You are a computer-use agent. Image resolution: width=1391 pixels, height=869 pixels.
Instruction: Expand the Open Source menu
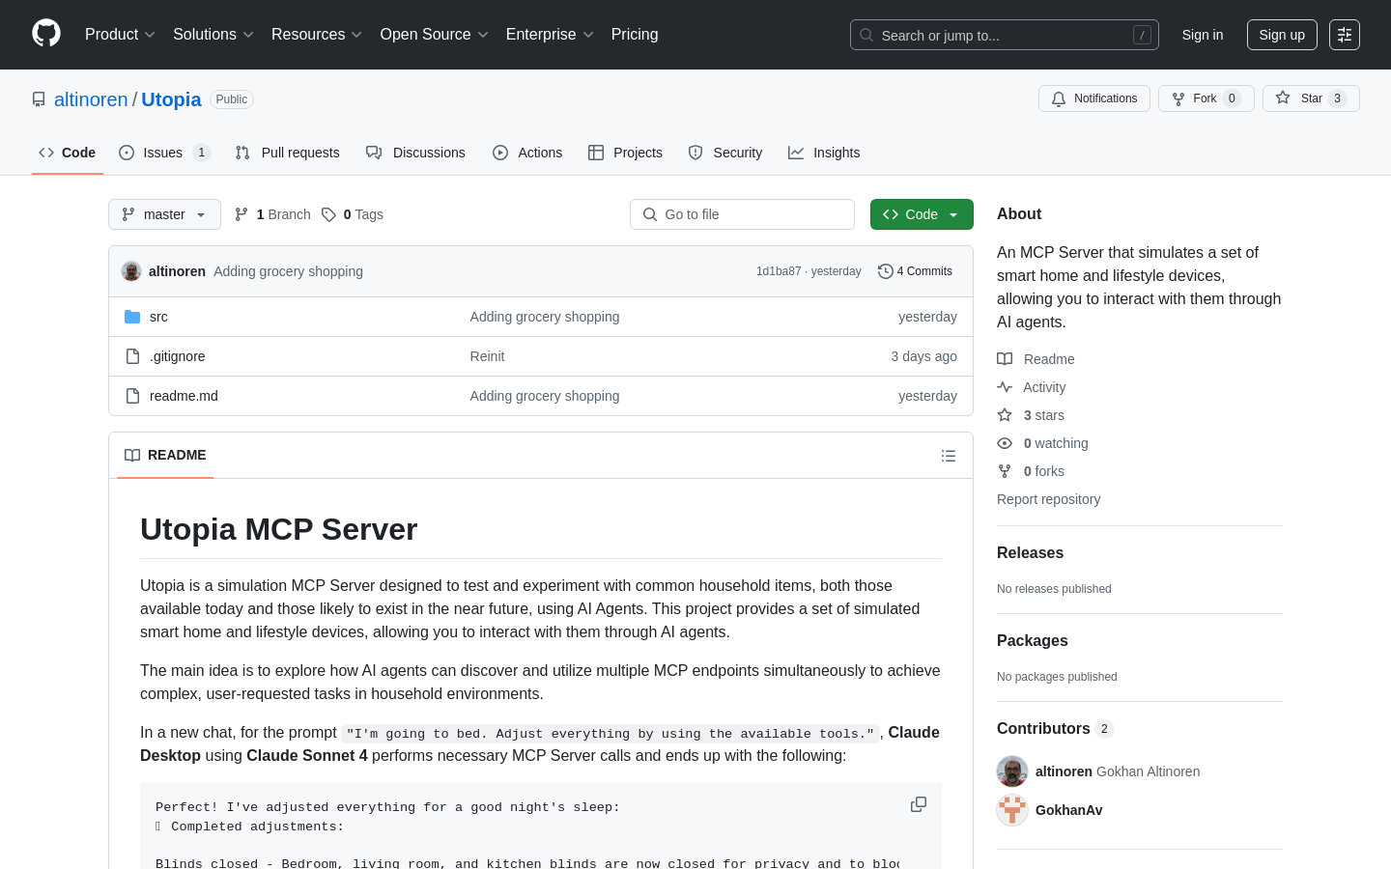pos(434,34)
